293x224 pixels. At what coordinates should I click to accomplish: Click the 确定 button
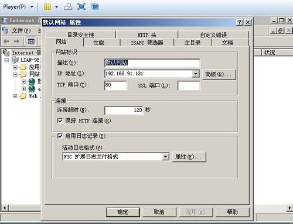point(123,212)
